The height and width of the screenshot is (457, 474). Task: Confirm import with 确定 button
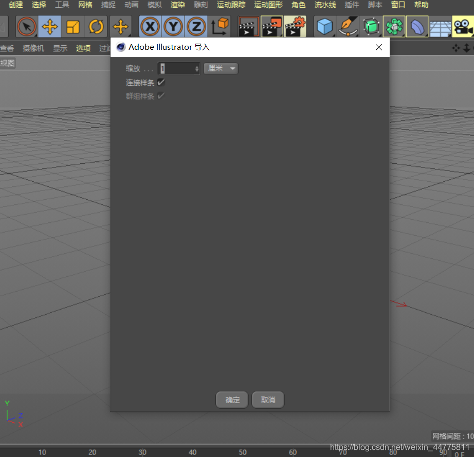tap(232, 400)
